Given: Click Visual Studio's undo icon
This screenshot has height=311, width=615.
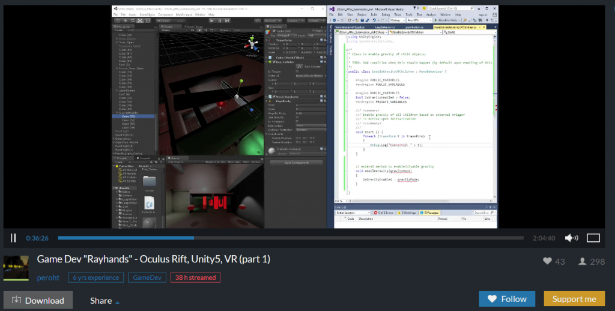Looking at the screenshot, I should point(374,20).
